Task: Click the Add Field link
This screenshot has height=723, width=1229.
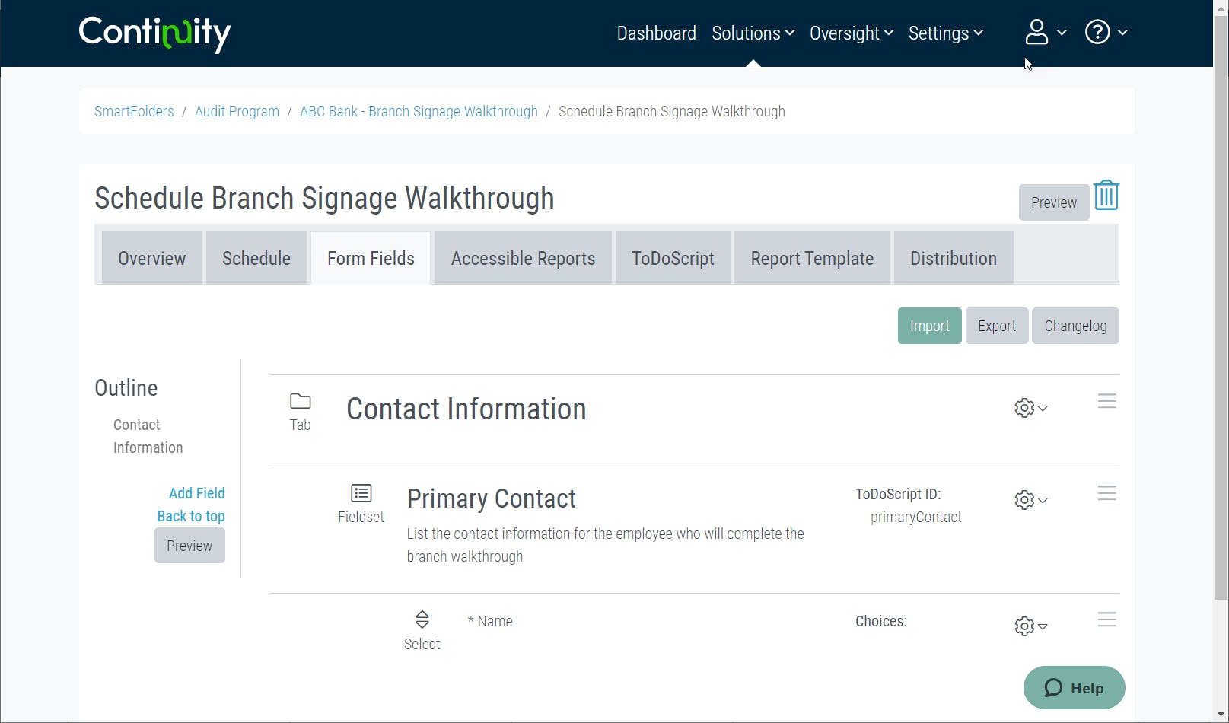Action: [196, 493]
